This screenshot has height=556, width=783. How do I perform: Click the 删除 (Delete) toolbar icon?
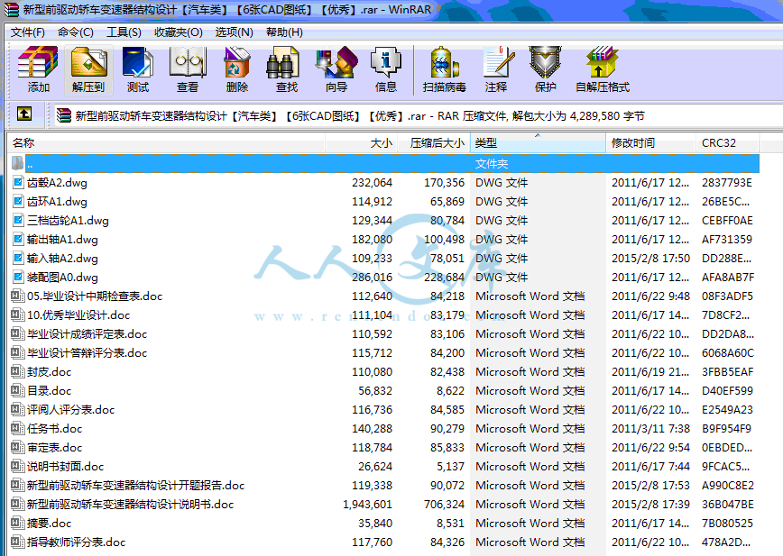point(236,69)
